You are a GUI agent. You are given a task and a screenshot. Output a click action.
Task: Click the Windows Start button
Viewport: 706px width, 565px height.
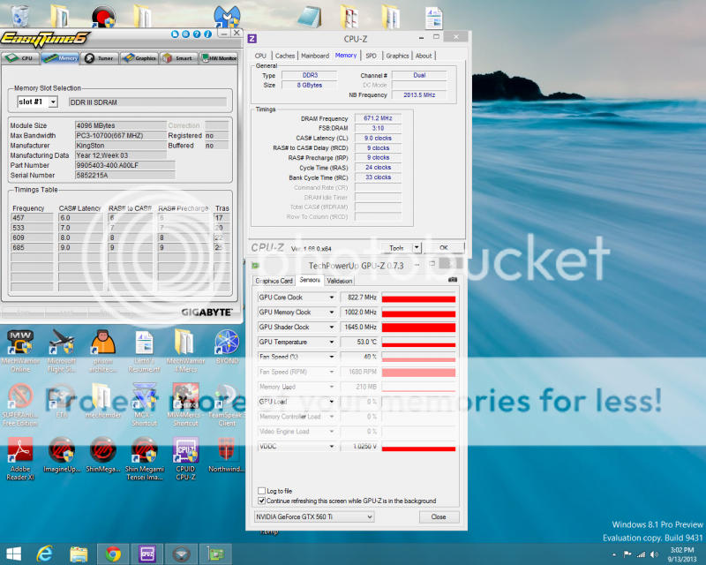[11, 554]
